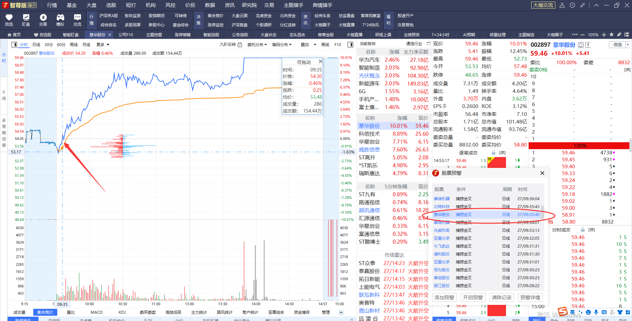
Task: Open the 光伏概念 sector link
Action: 369,76
